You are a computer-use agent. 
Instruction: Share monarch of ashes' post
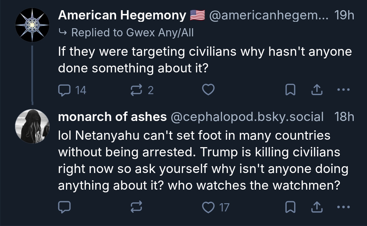(x=317, y=207)
